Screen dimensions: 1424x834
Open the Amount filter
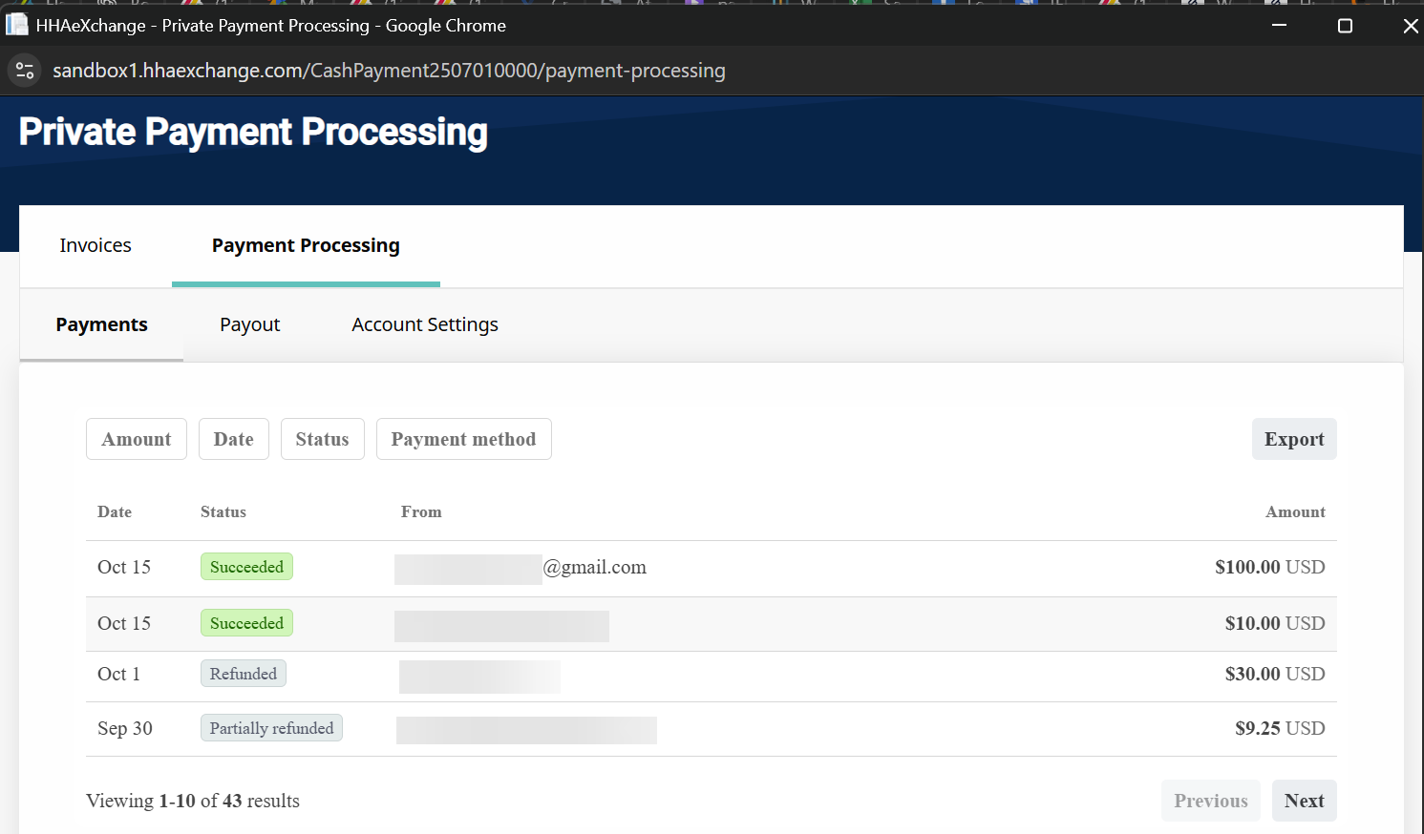[x=137, y=439]
